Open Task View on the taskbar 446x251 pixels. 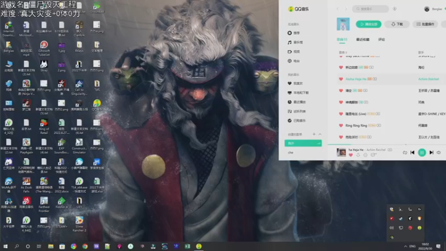click(39, 246)
